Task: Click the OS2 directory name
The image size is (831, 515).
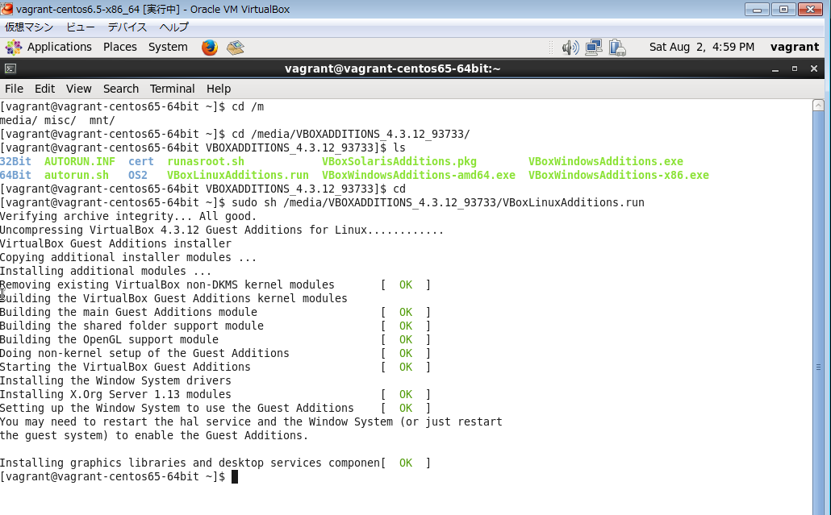Action: [x=138, y=175]
